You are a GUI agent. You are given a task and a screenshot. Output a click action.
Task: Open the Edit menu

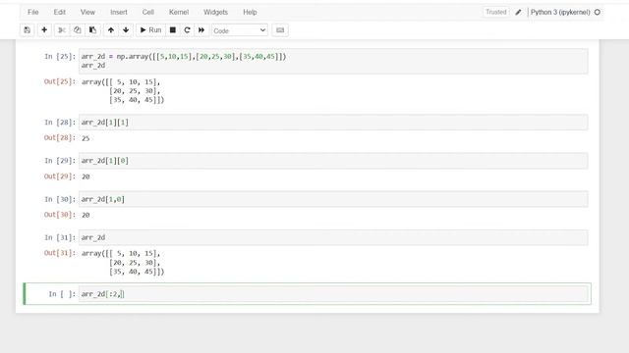[x=59, y=12]
